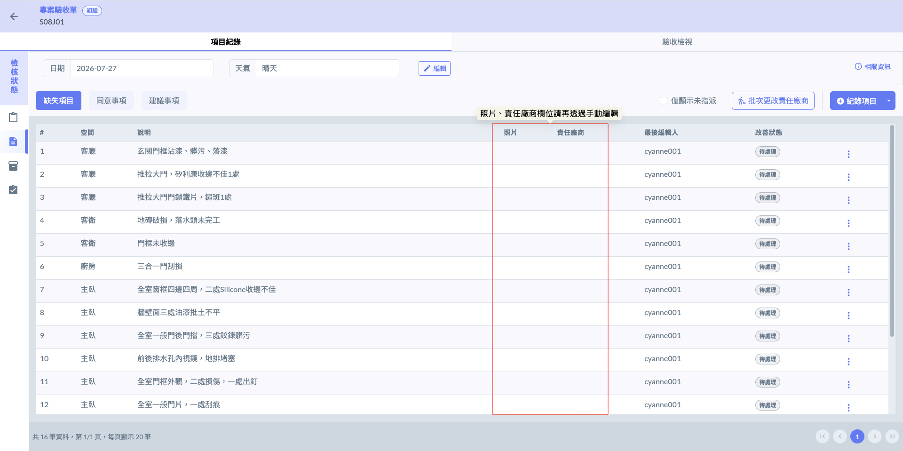Viewport: 903px width, 451px height.
Task: Click description 門框未收邊
Action: [156, 243]
